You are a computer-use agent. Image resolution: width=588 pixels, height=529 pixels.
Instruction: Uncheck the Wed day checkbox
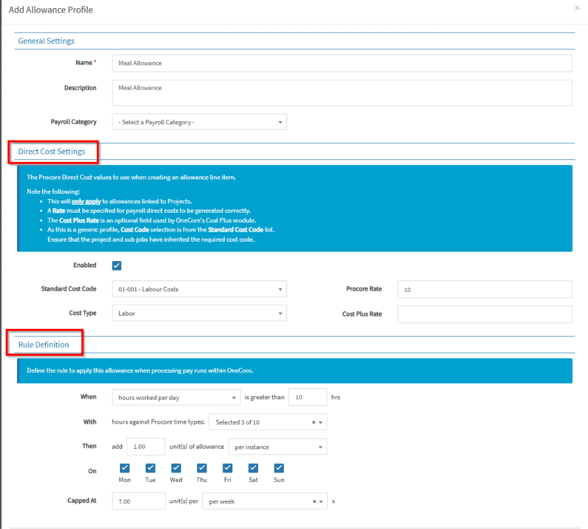click(176, 468)
